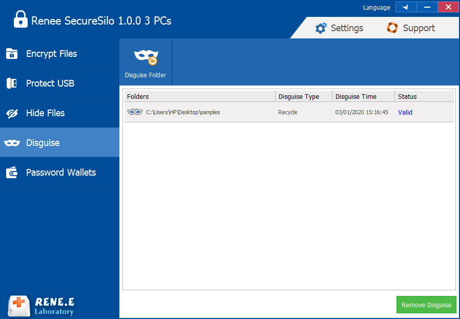Image resolution: width=460 pixels, height=319 pixels.
Task: Sort by the Disguise Type column header
Action: point(303,96)
